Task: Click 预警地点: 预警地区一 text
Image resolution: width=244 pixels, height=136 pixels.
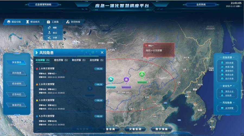Action: coord(48,74)
